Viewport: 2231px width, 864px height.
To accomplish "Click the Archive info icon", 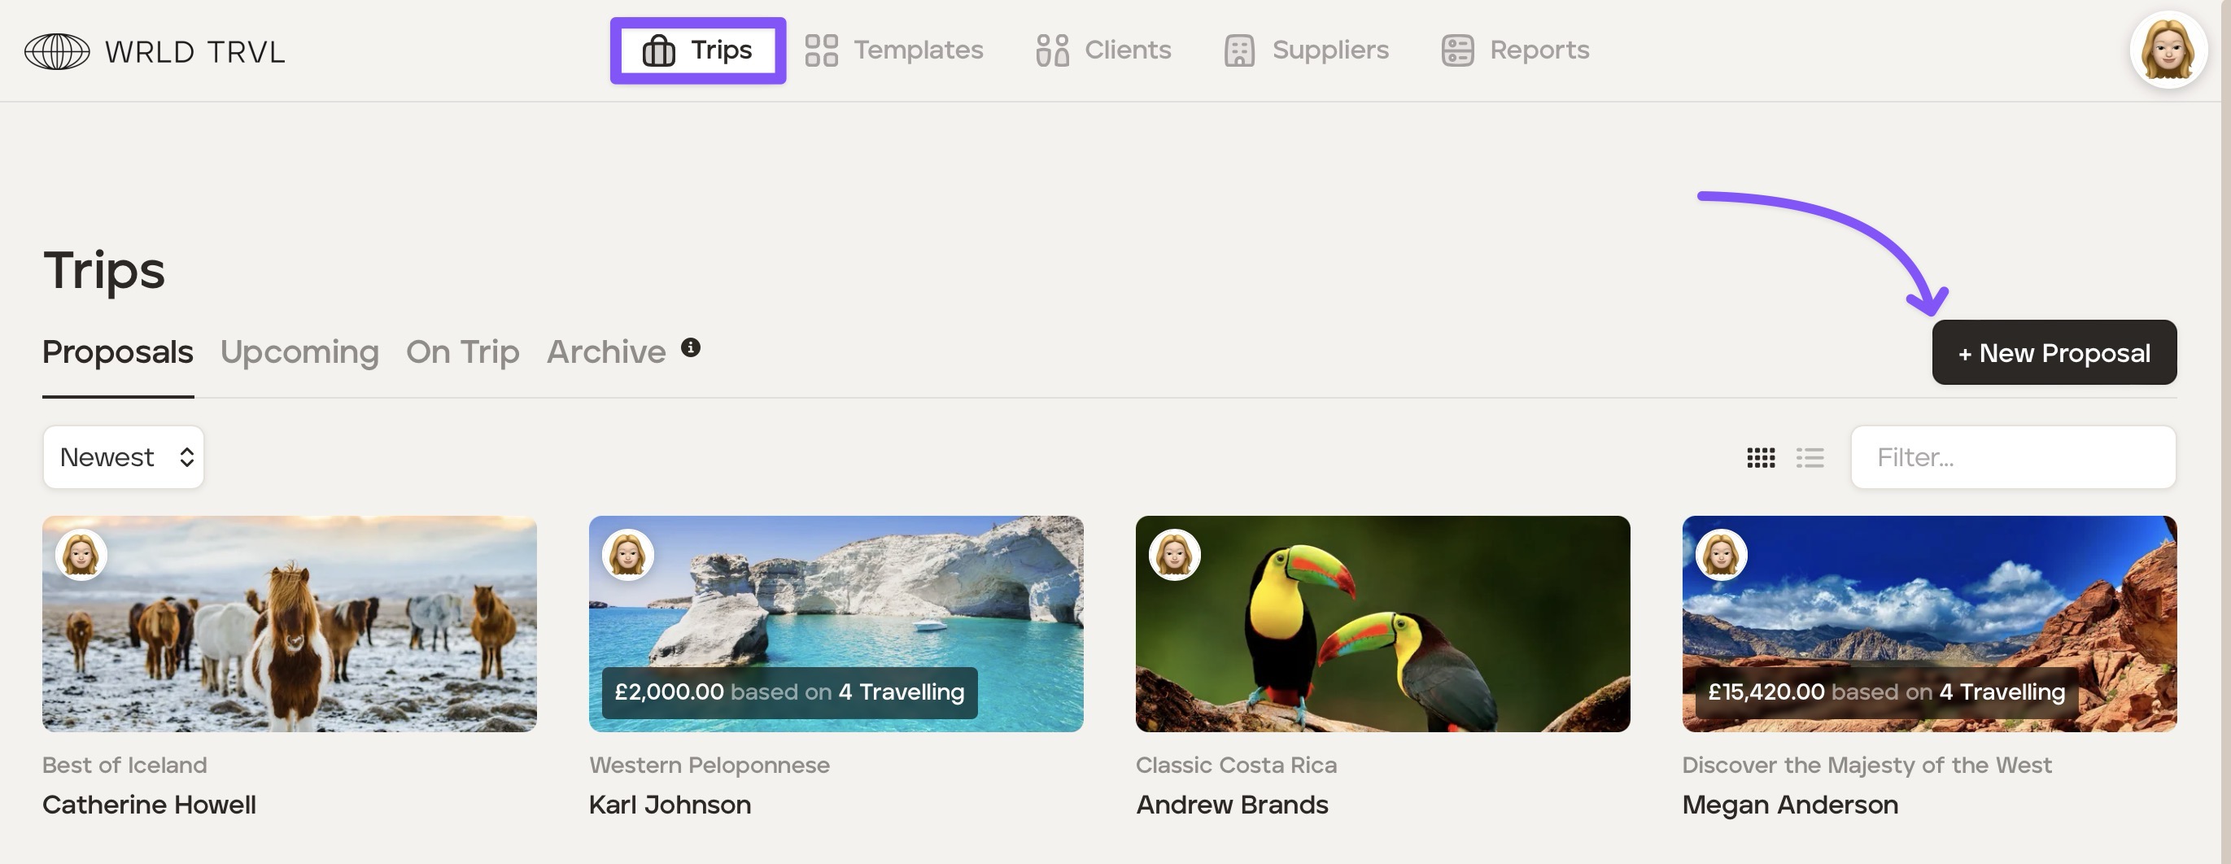I will [690, 348].
